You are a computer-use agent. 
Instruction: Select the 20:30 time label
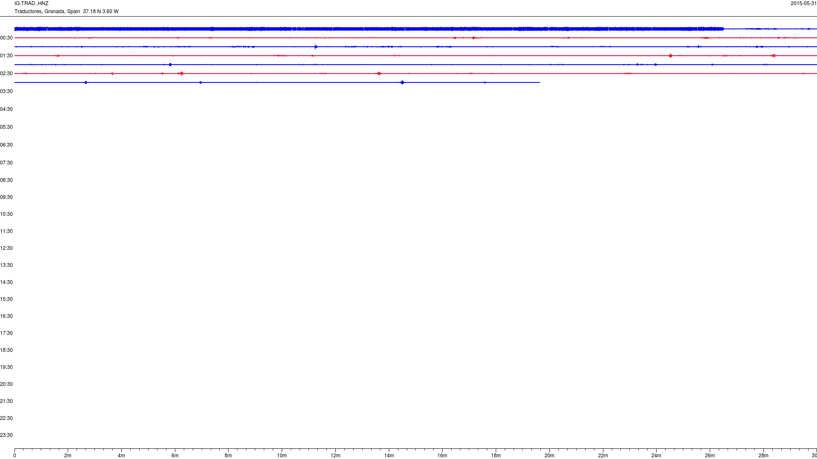pyautogui.click(x=6, y=384)
